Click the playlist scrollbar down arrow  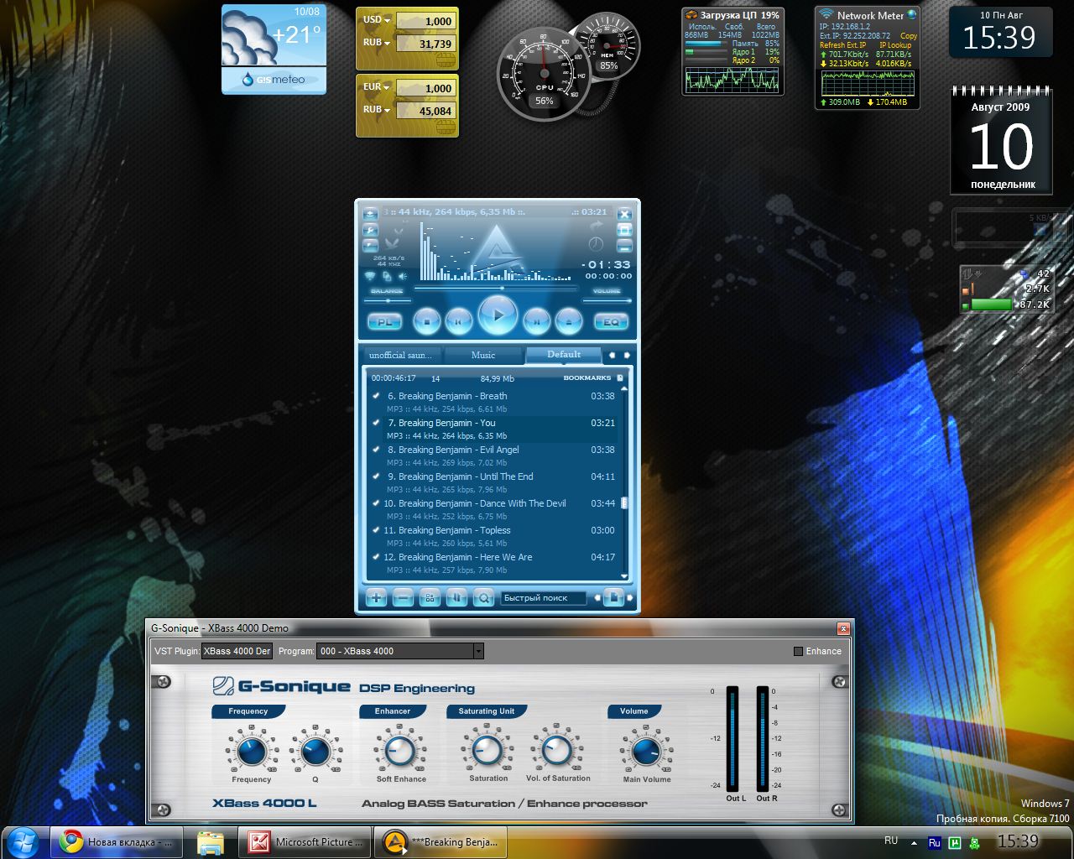tap(624, 575)
